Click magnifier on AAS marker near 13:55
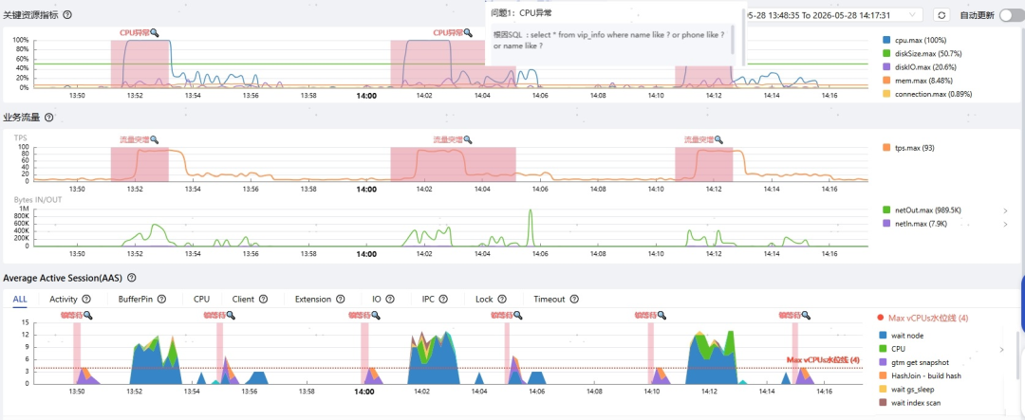 [230, 316]
